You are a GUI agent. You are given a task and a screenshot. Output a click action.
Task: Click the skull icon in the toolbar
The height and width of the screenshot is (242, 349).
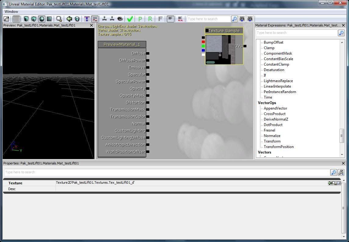77,19
